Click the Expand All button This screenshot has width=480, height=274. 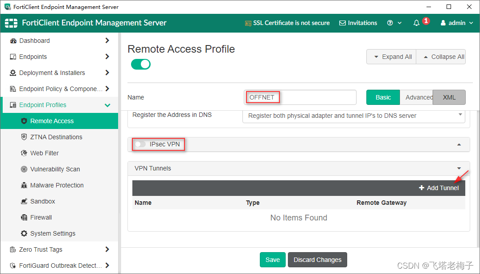point(391,57)
